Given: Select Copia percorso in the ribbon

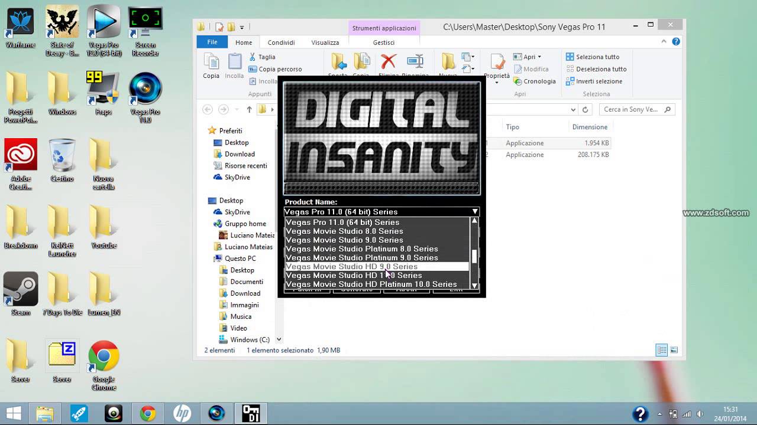Looking at the screenshot, I should click(275, 69).
